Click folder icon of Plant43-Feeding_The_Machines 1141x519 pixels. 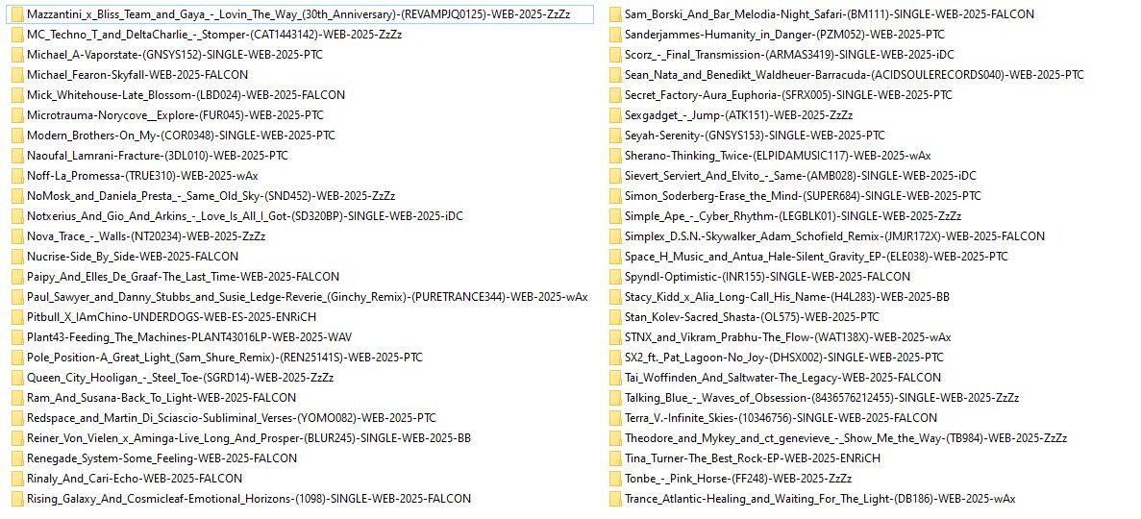16,337
